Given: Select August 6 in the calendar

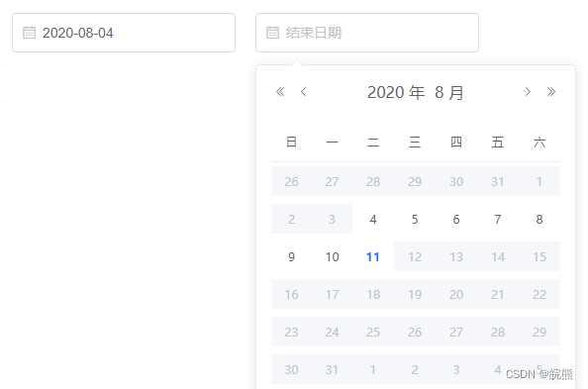Looking at the screenshot, I should coord(456,219).
